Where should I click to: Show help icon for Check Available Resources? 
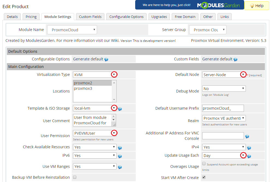[120, 148]
